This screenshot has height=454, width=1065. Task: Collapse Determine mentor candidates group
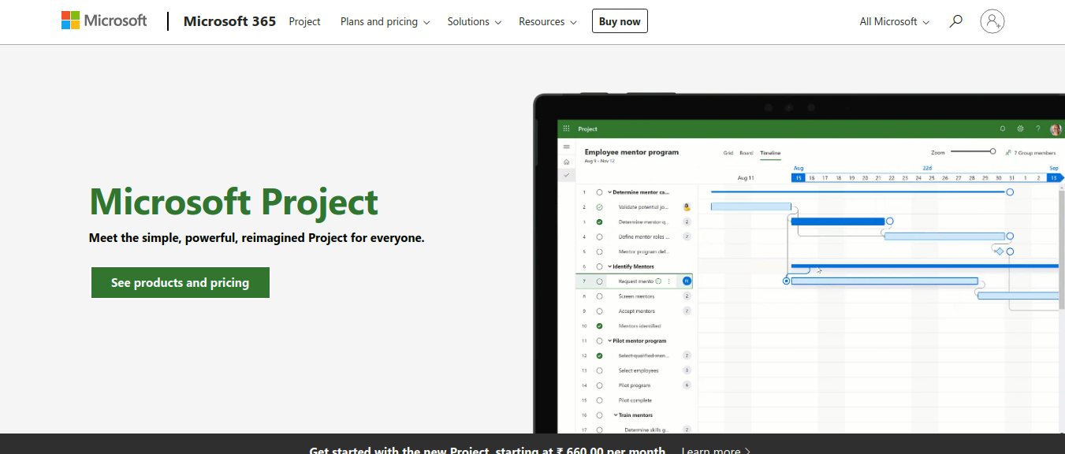pyautogui.click(x=610, y=192)
